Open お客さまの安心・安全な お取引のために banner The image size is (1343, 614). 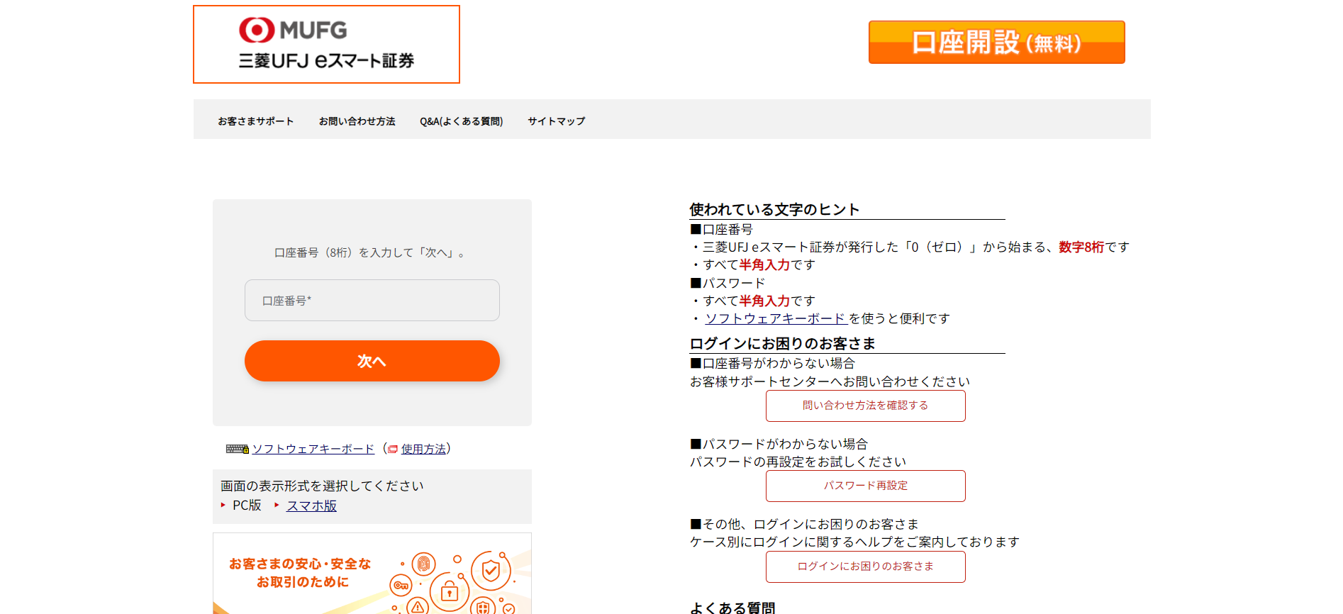372,574
